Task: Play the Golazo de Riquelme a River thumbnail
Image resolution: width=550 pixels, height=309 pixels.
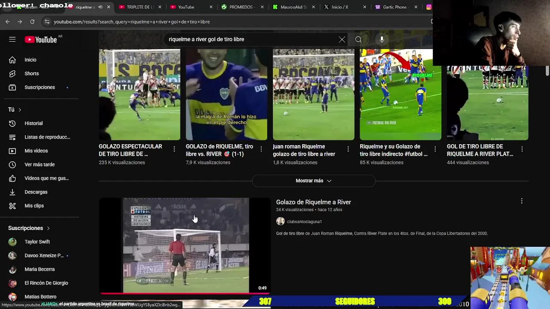Action: (185, 245)
